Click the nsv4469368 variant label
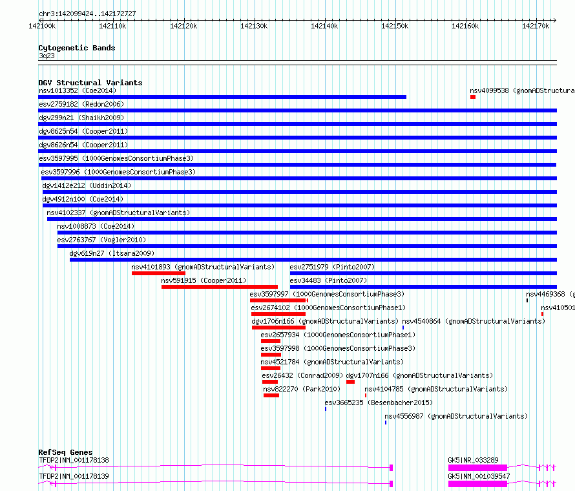The image size is (575, 491). 550,294
